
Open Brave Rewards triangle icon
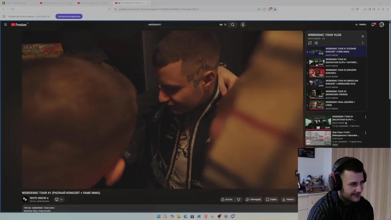[x=275, y=9]
